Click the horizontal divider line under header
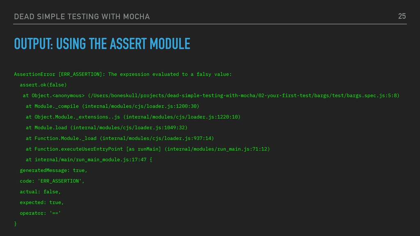This screenshot has width=420, height=236. pyautogui.click(x=210, y=24)
